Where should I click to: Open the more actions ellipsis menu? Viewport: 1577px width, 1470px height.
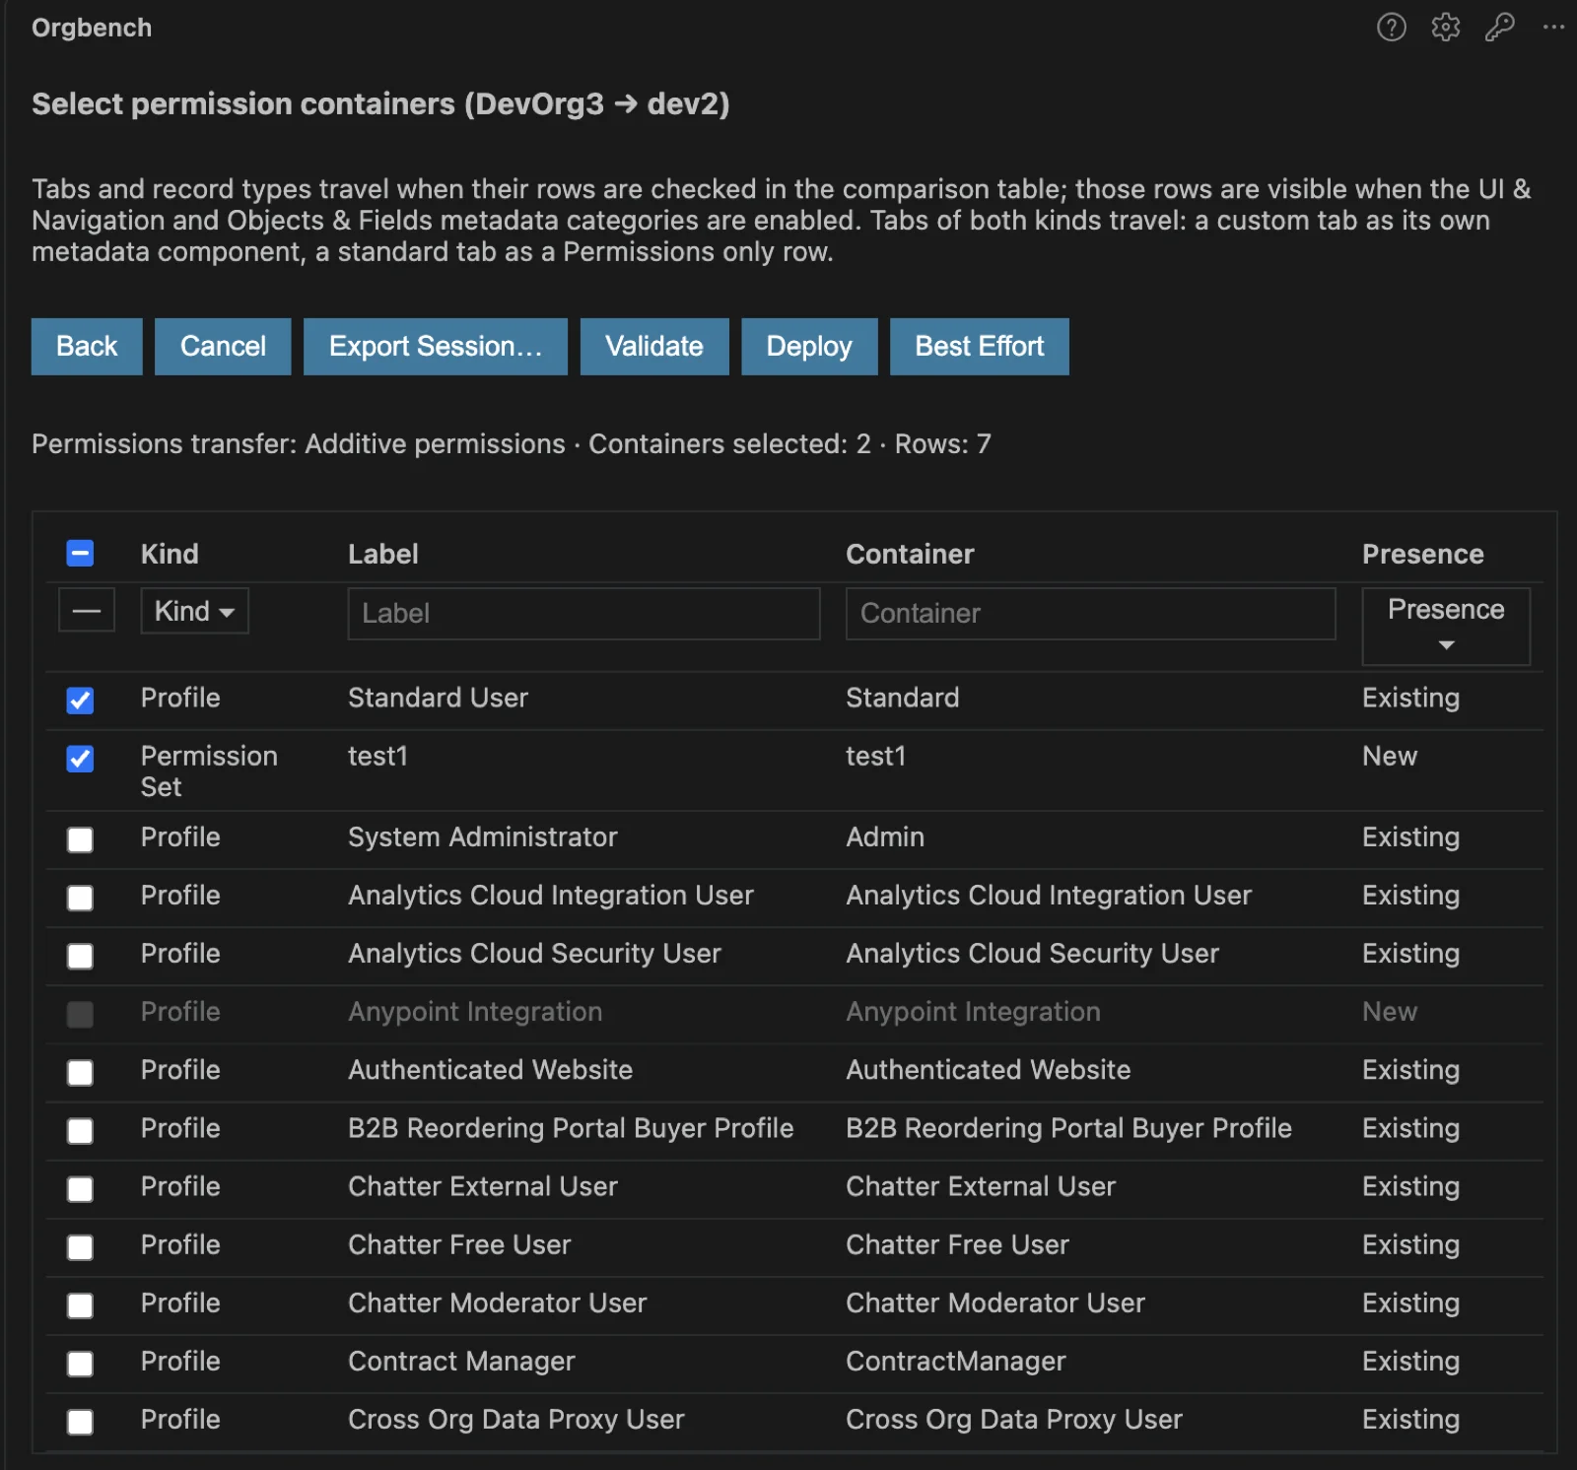pos(1553,28)
